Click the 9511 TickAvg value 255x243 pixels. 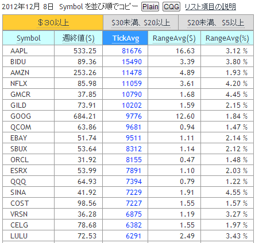pyautogui.click(x=134, y=138)
